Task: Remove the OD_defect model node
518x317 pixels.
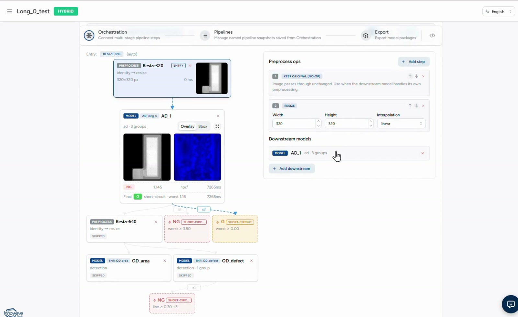Action: 251,261
